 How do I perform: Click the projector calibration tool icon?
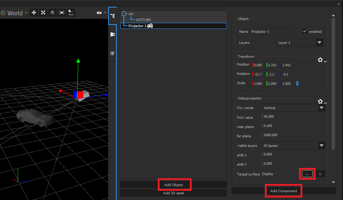(x=71, y=13)
